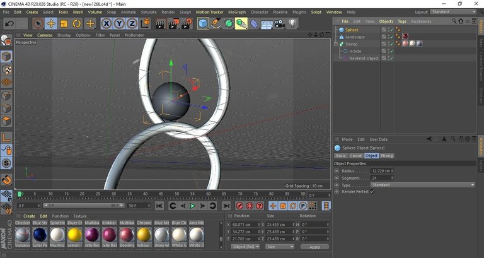Add a Light bulb object
The height and width of the screenshot is (258, 484).
(x=292, y=23)
